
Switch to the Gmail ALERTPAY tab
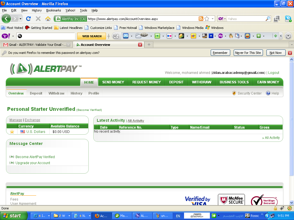37,45
